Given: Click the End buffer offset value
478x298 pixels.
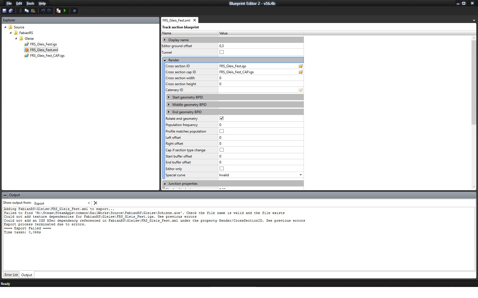Looking at the screenshot, I should (261, 162).
